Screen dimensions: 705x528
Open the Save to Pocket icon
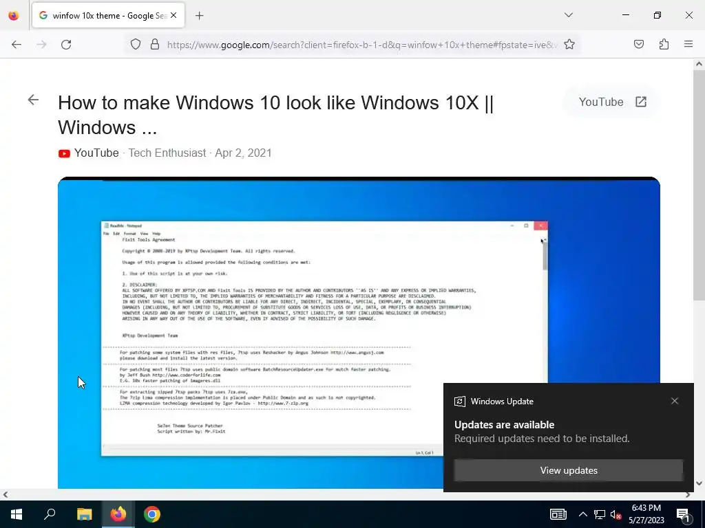pyautogui.click(x=638, y=44)
